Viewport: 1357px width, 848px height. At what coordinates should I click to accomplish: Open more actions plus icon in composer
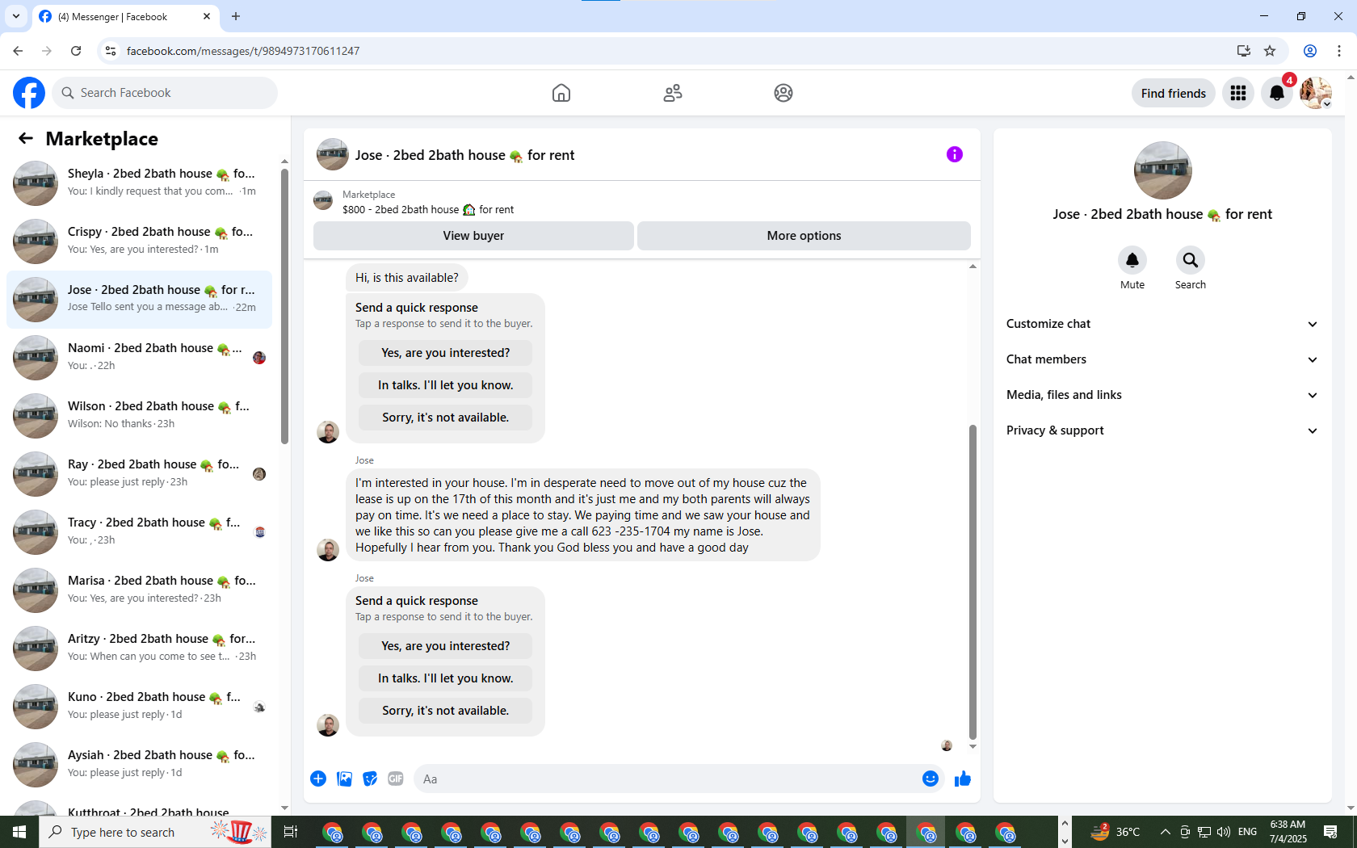click(318, 779)
